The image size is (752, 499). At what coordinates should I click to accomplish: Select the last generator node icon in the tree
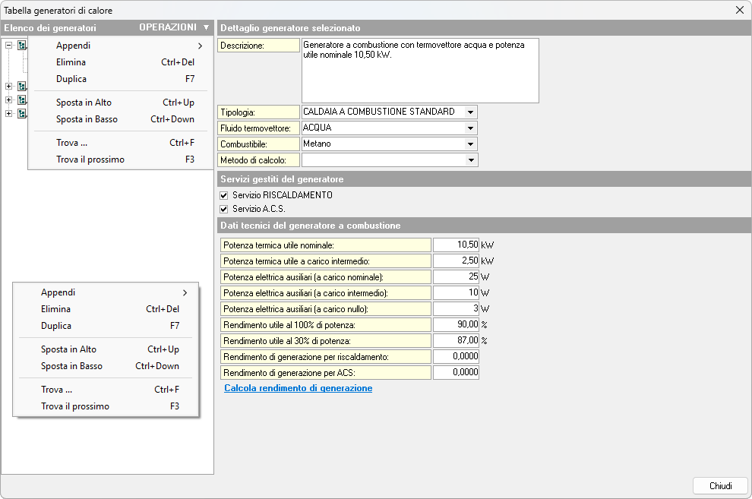coord(22,114)
